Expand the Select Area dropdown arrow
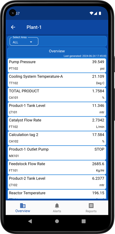This screenshot has width=115, height=234. (31, 42)
